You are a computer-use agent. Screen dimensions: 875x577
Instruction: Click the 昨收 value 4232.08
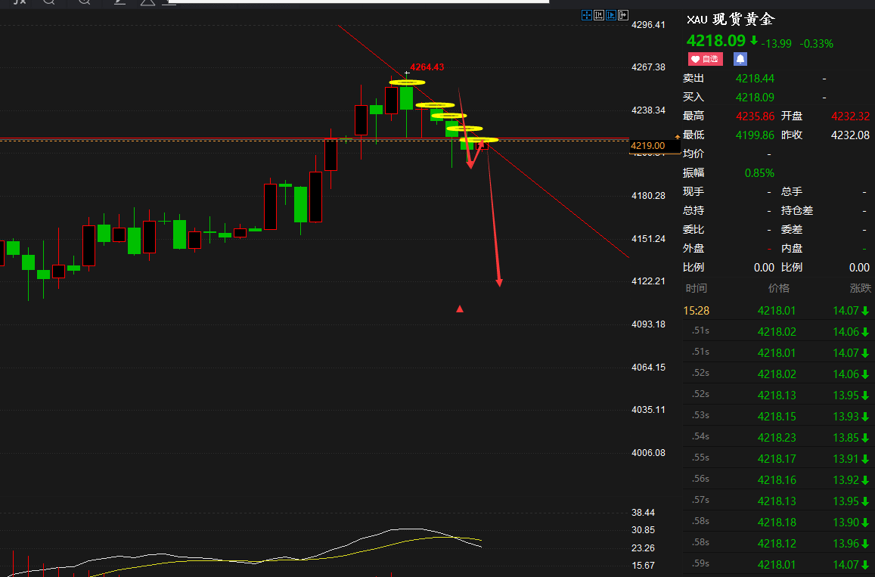point(851,135)
